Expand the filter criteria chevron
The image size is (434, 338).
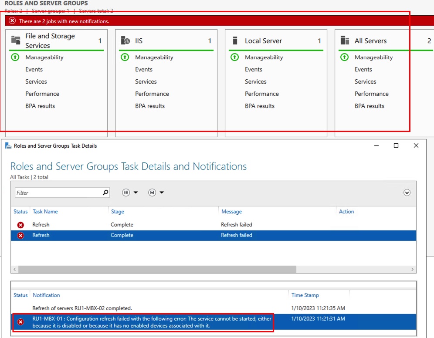(407, 193)
